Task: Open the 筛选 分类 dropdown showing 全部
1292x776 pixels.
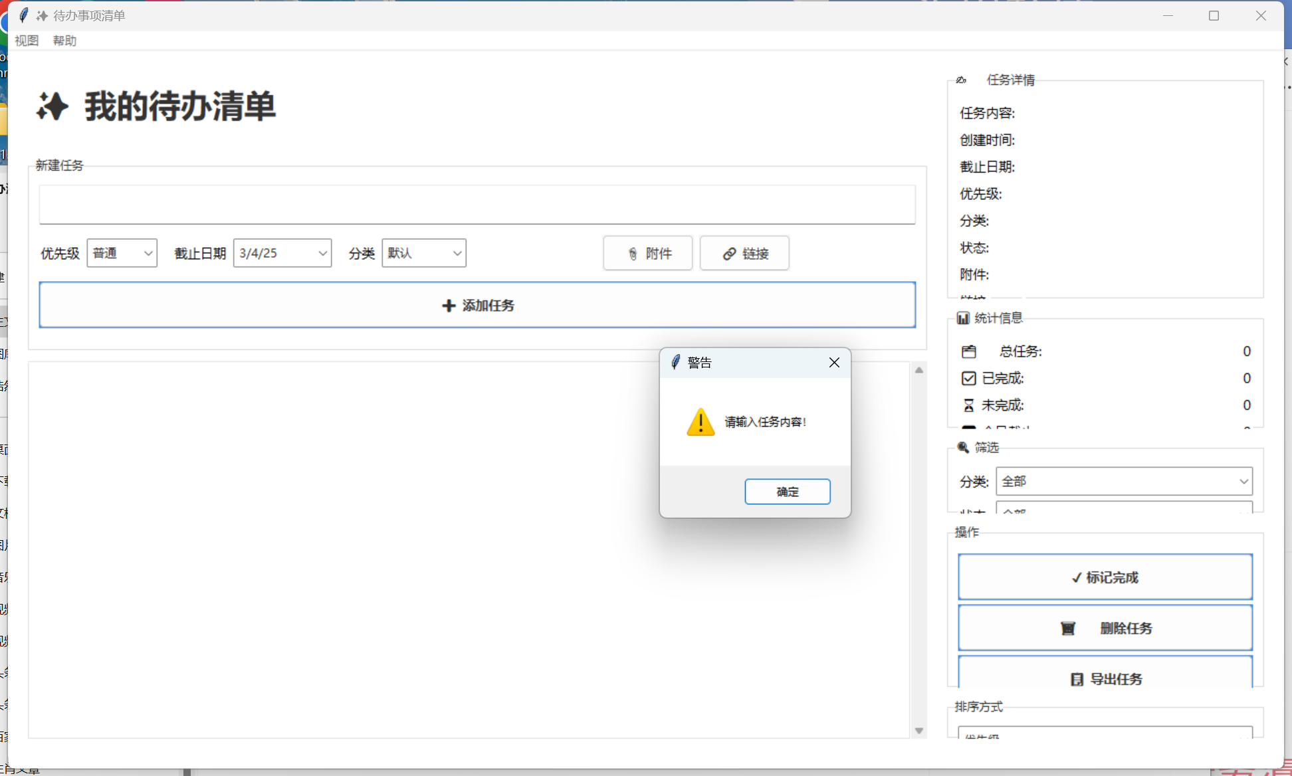Action: tap(1124, 481)
